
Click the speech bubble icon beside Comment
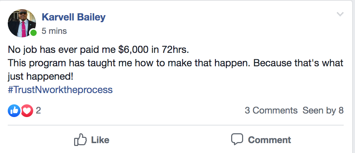click(x=237, y=139)
